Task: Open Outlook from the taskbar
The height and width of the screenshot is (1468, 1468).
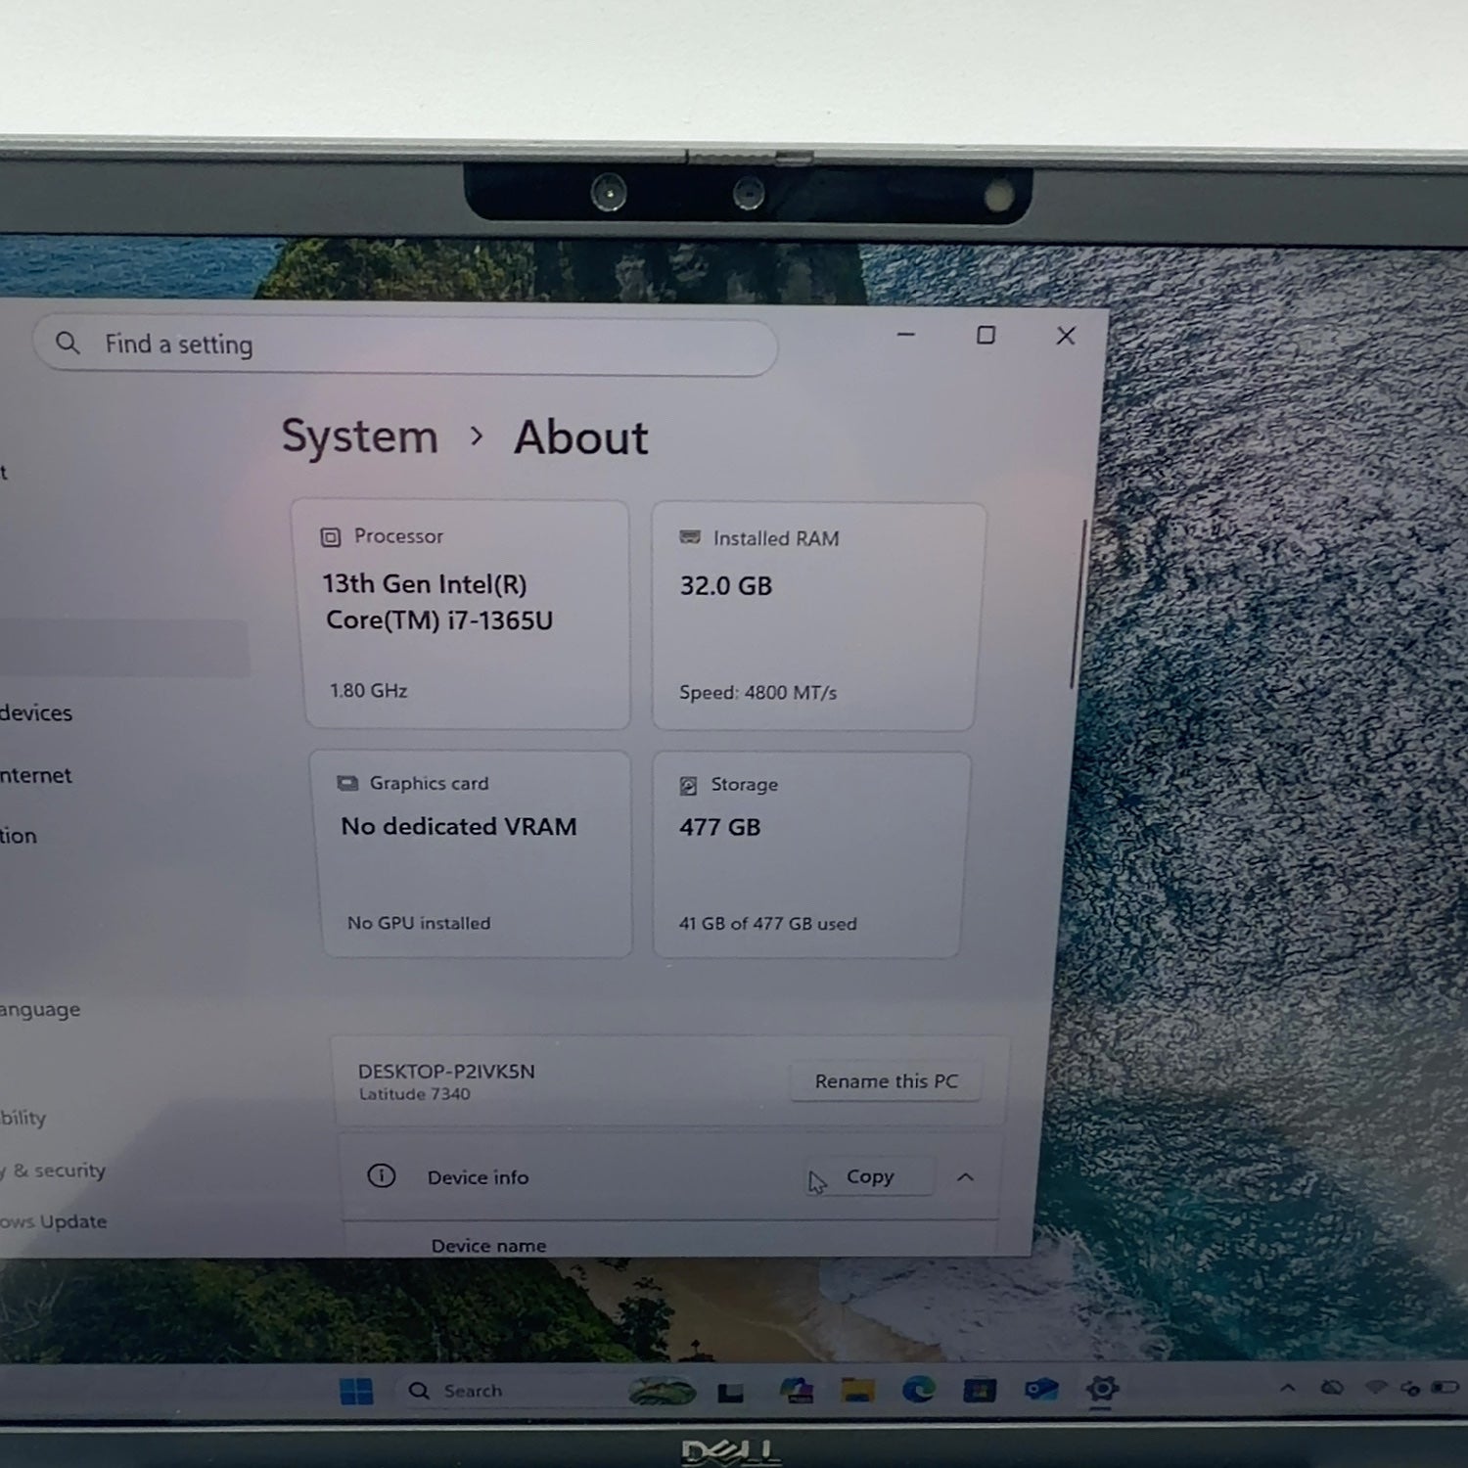Action: pos(1041,1390)
